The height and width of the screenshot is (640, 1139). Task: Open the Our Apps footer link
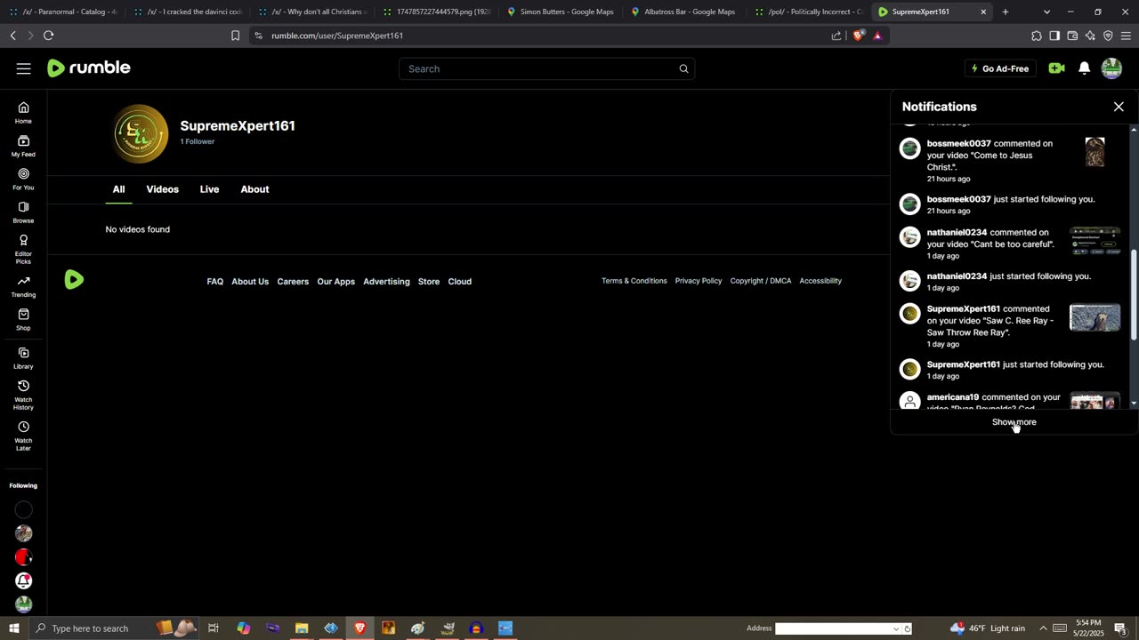335,282
